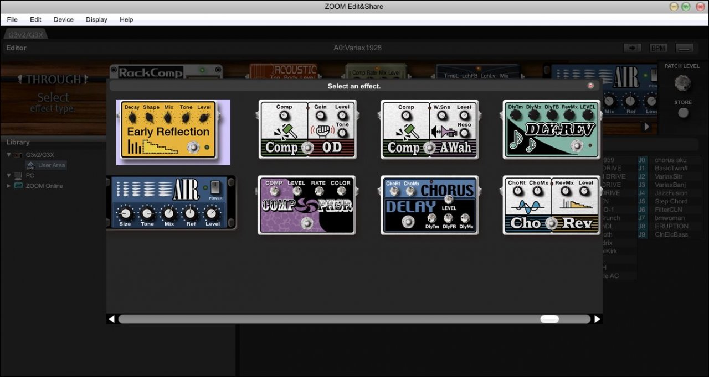709x377 pixels.
Task: Click the PATCH LEVEL knob
Action: tap(682, 83)
